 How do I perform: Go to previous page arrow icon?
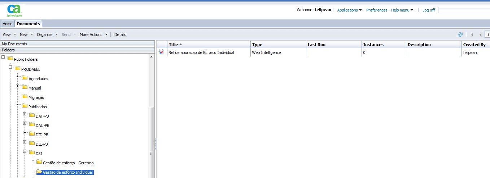click(x=480, y=35)
